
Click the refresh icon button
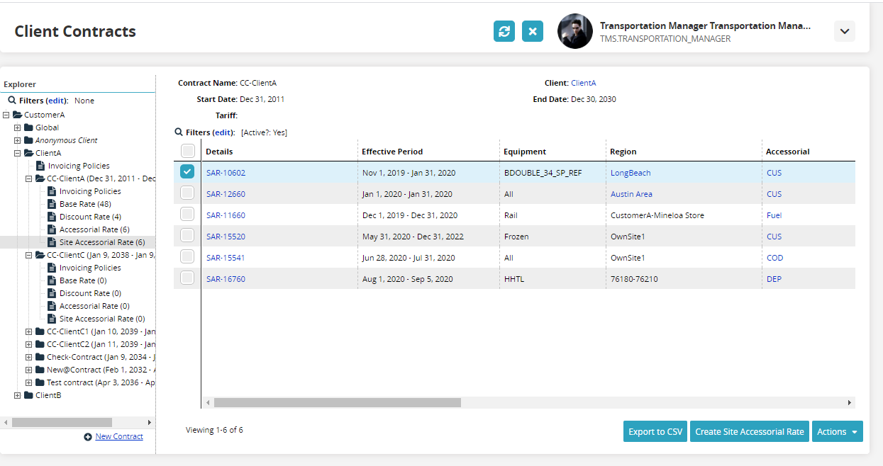tap(504, 31)
